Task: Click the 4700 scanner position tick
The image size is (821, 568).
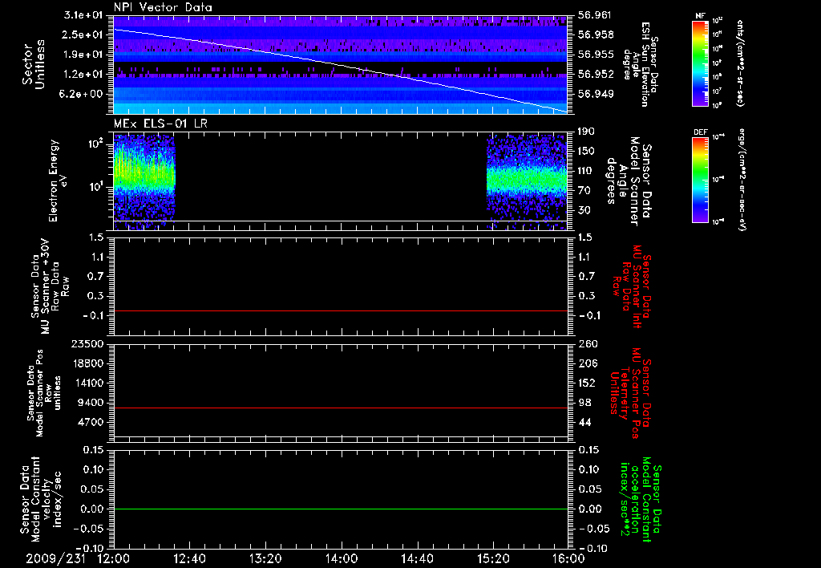Action: pyautogui.click(x=91, y=422)
